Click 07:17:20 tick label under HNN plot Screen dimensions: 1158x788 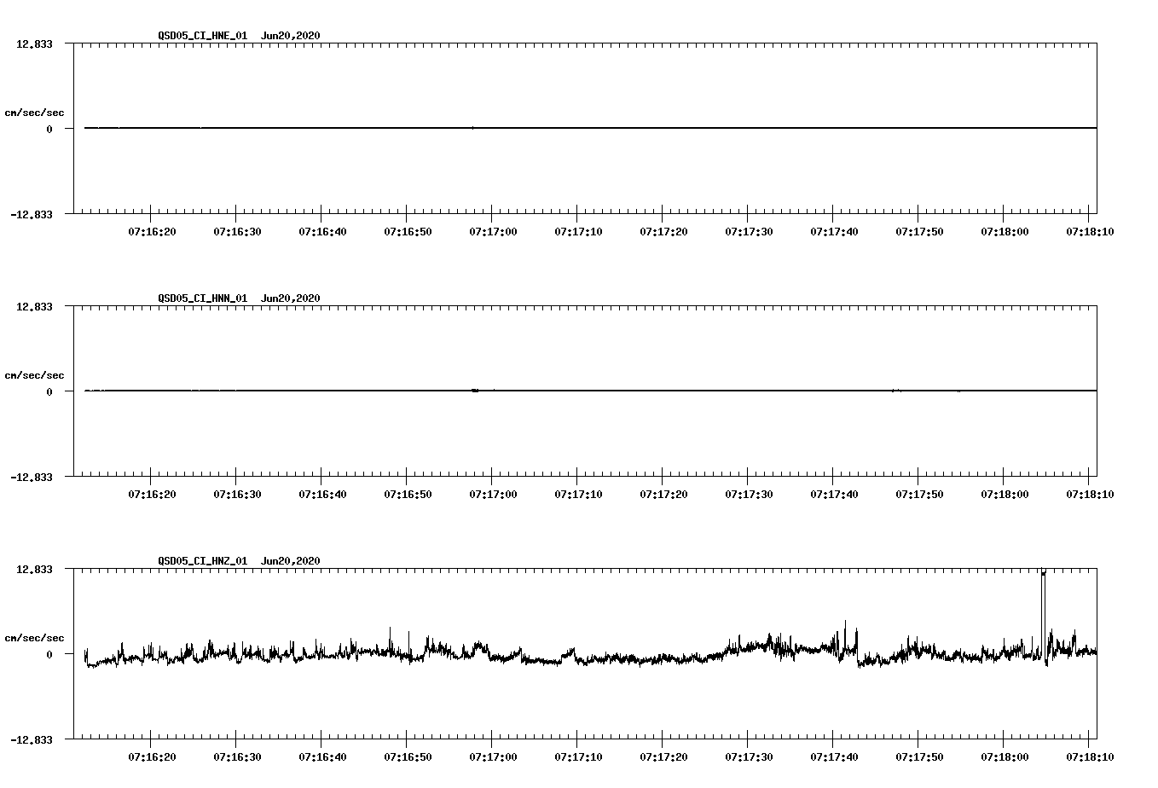click(x=664, y=494)
